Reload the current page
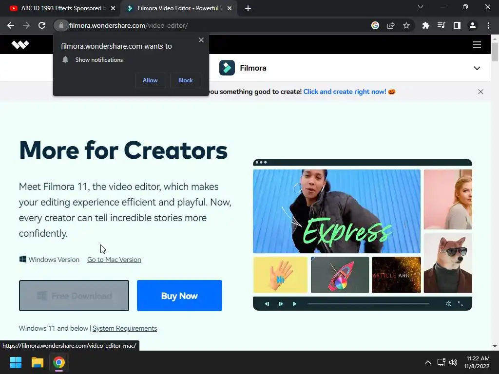This screenshot has height=374, width=499. pyautogui.click(x=42, y=25)
